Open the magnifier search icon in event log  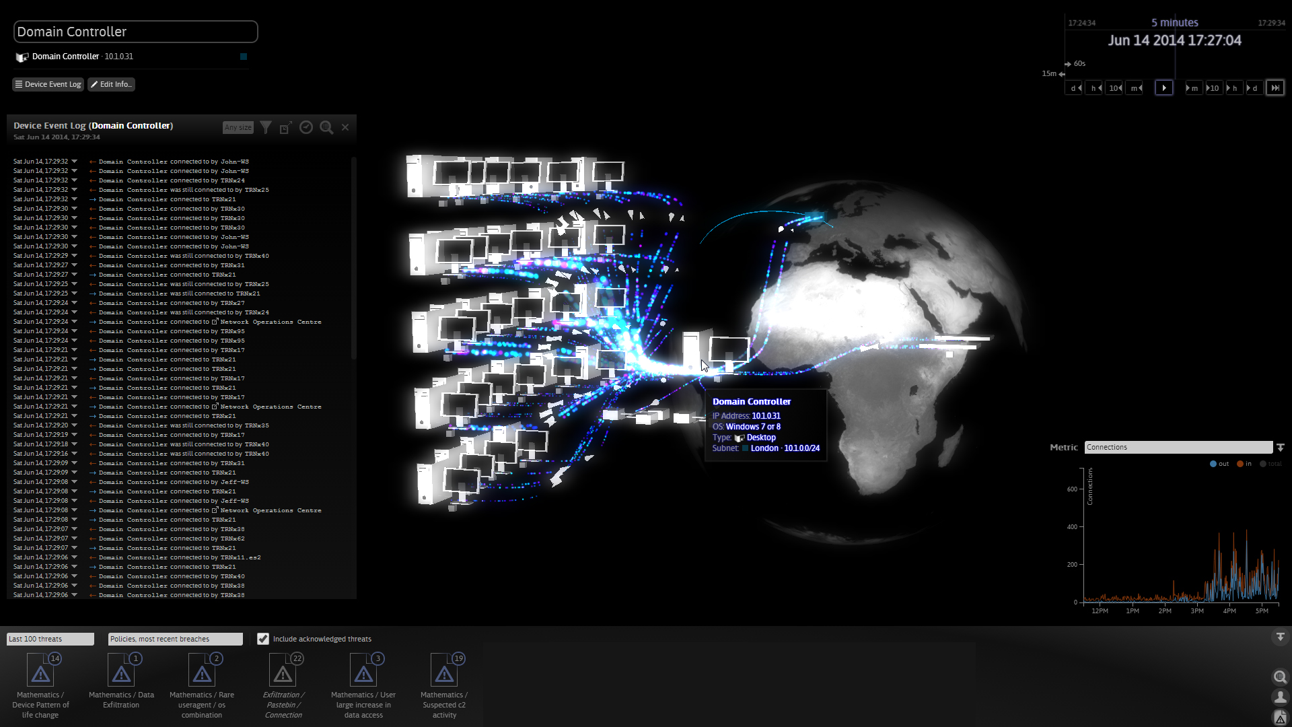tap(326, 127)
